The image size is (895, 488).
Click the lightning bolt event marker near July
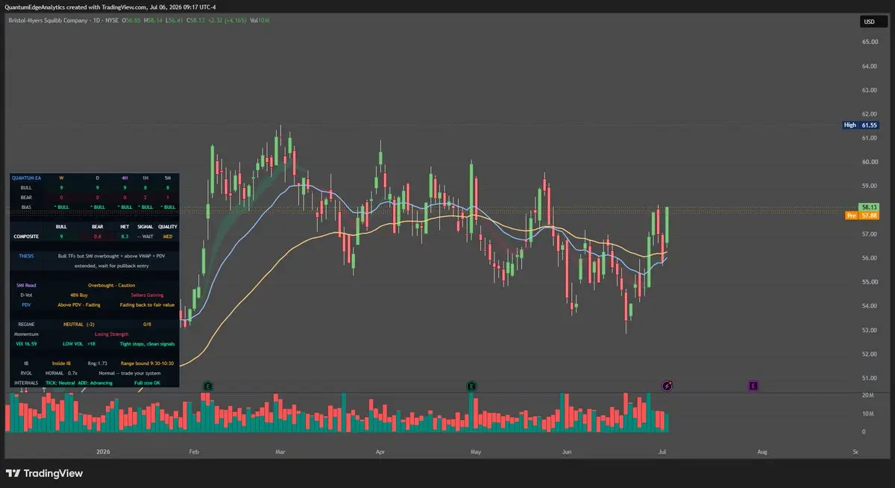[x=668, y=386]
